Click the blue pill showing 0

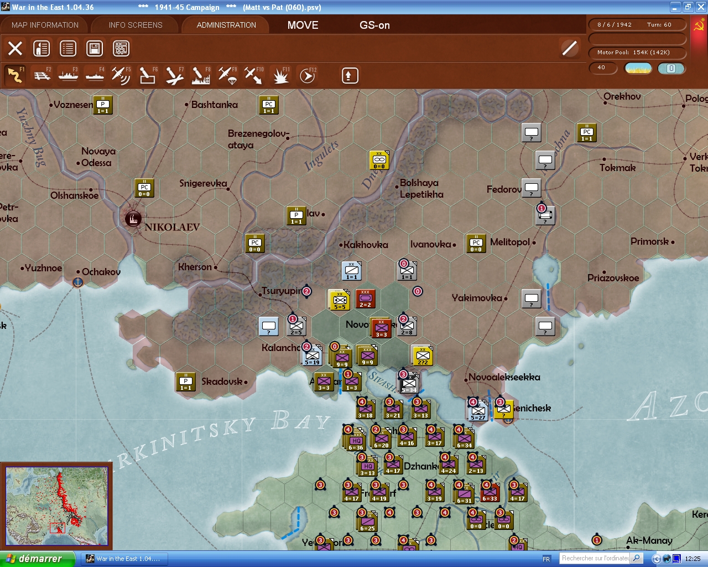[671, 68]
